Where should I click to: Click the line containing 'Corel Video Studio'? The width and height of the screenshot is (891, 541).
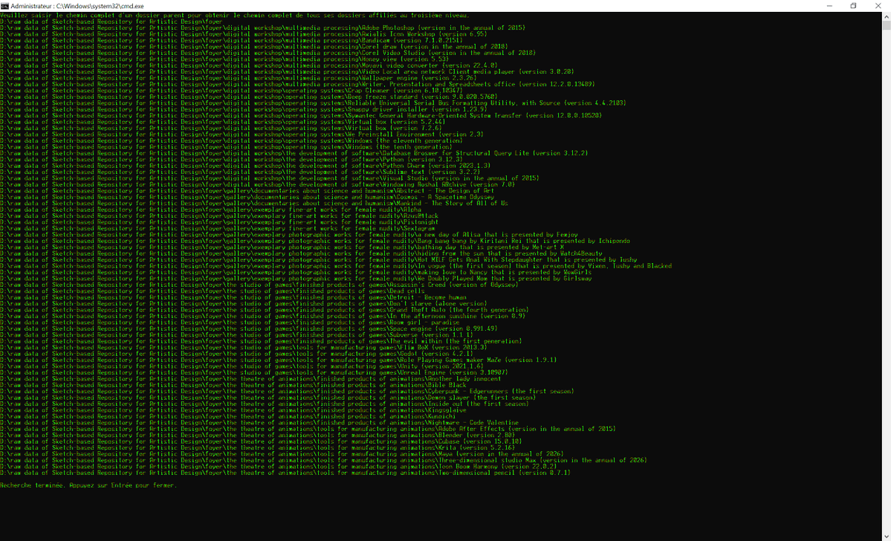pos(268,53)
